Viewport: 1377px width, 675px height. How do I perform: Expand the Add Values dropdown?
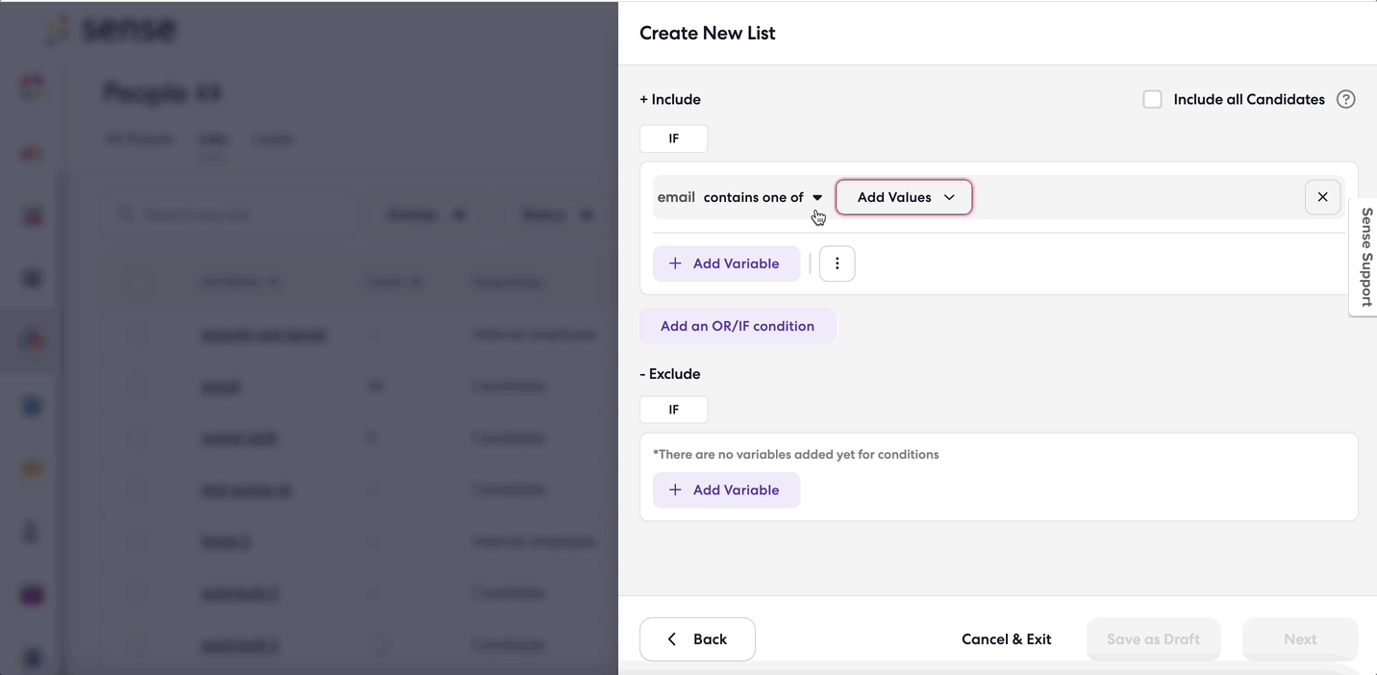point(903,197)
